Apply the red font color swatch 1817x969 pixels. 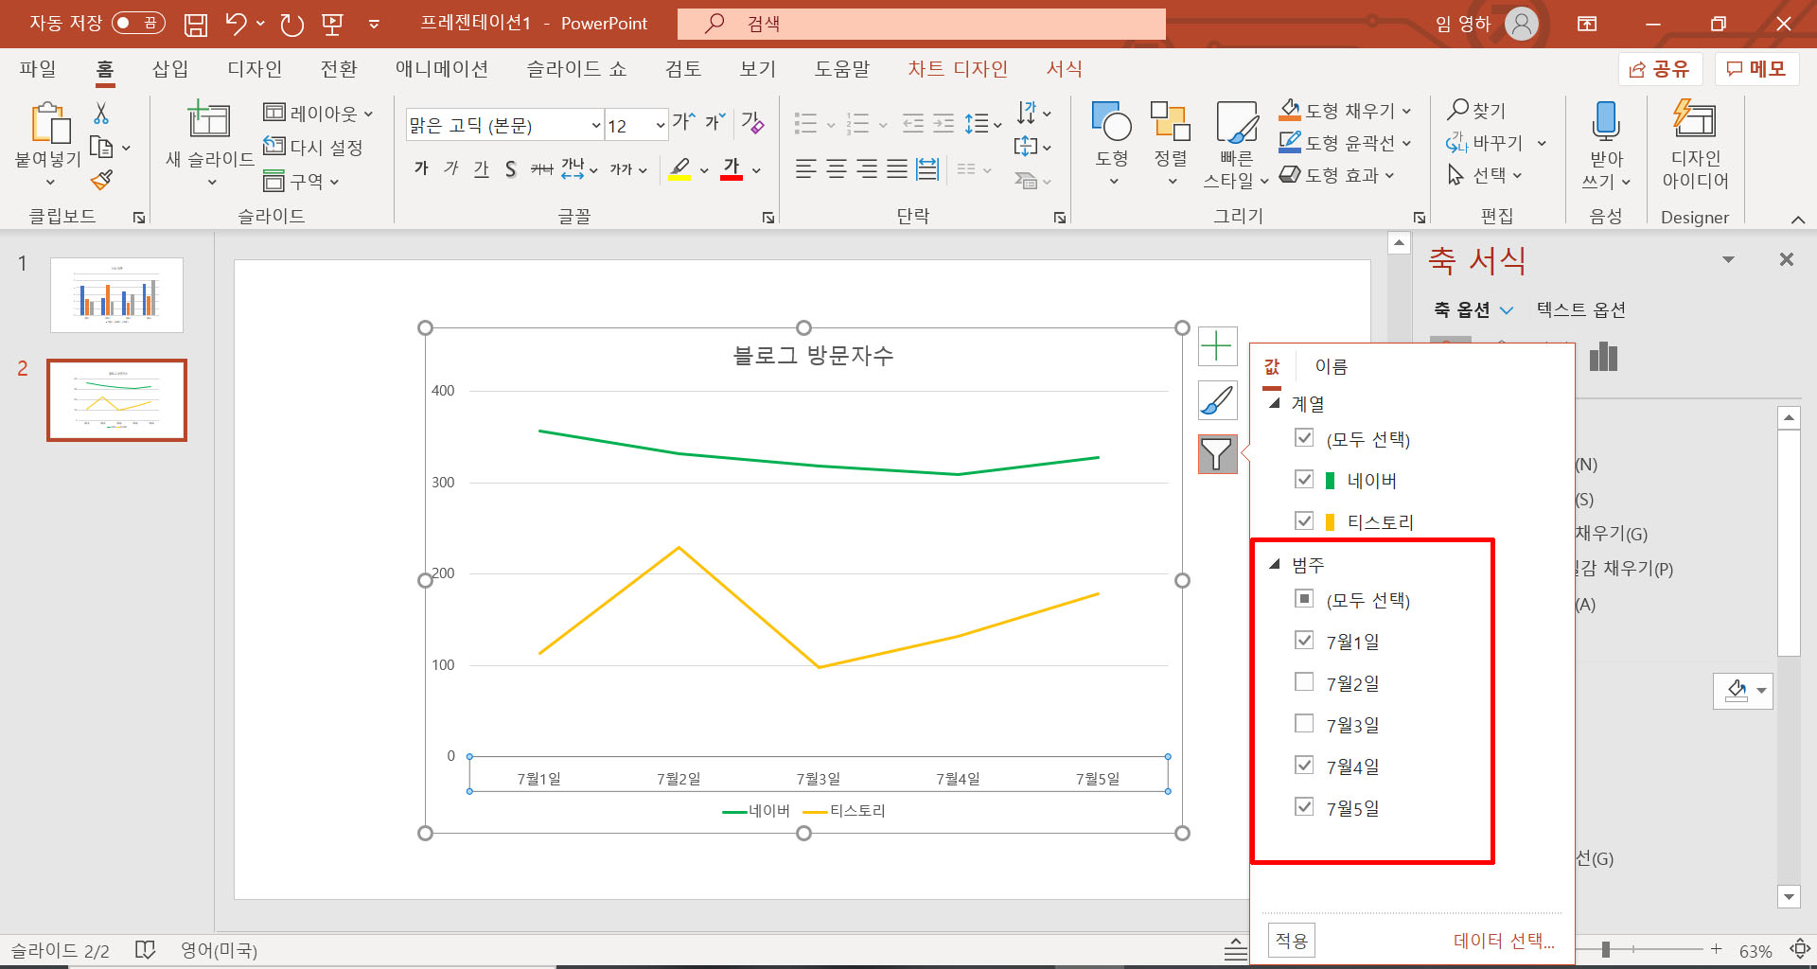pos(732,169)
